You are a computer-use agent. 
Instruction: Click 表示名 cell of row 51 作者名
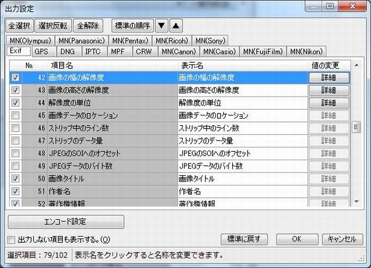(x=243, y=191)
